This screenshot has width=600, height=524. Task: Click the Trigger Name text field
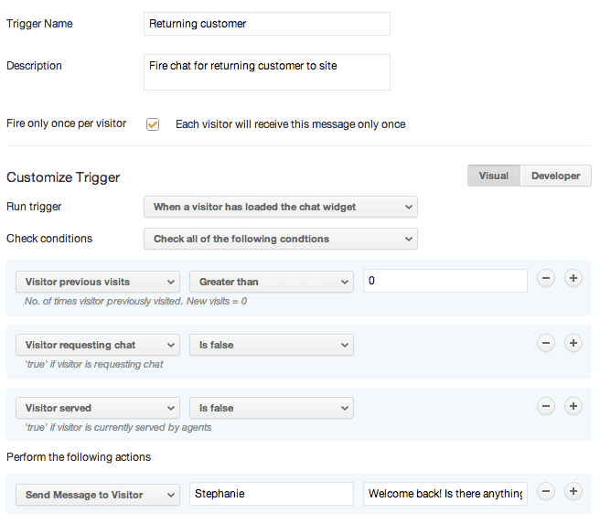tap(267, 24)
